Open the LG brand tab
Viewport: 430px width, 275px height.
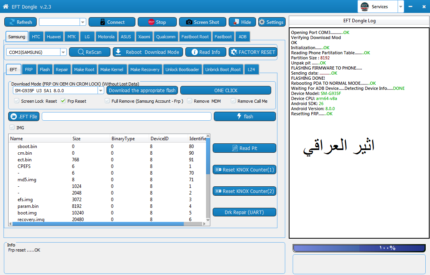click(87, 36)
